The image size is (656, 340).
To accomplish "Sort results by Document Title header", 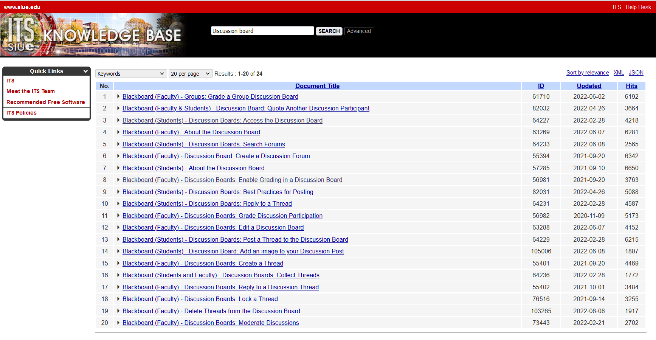I will pos(317,86).
